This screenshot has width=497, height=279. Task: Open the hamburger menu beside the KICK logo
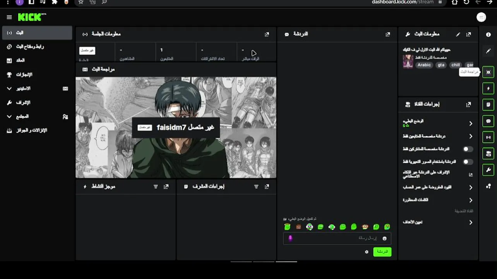[x=9, y=17]
